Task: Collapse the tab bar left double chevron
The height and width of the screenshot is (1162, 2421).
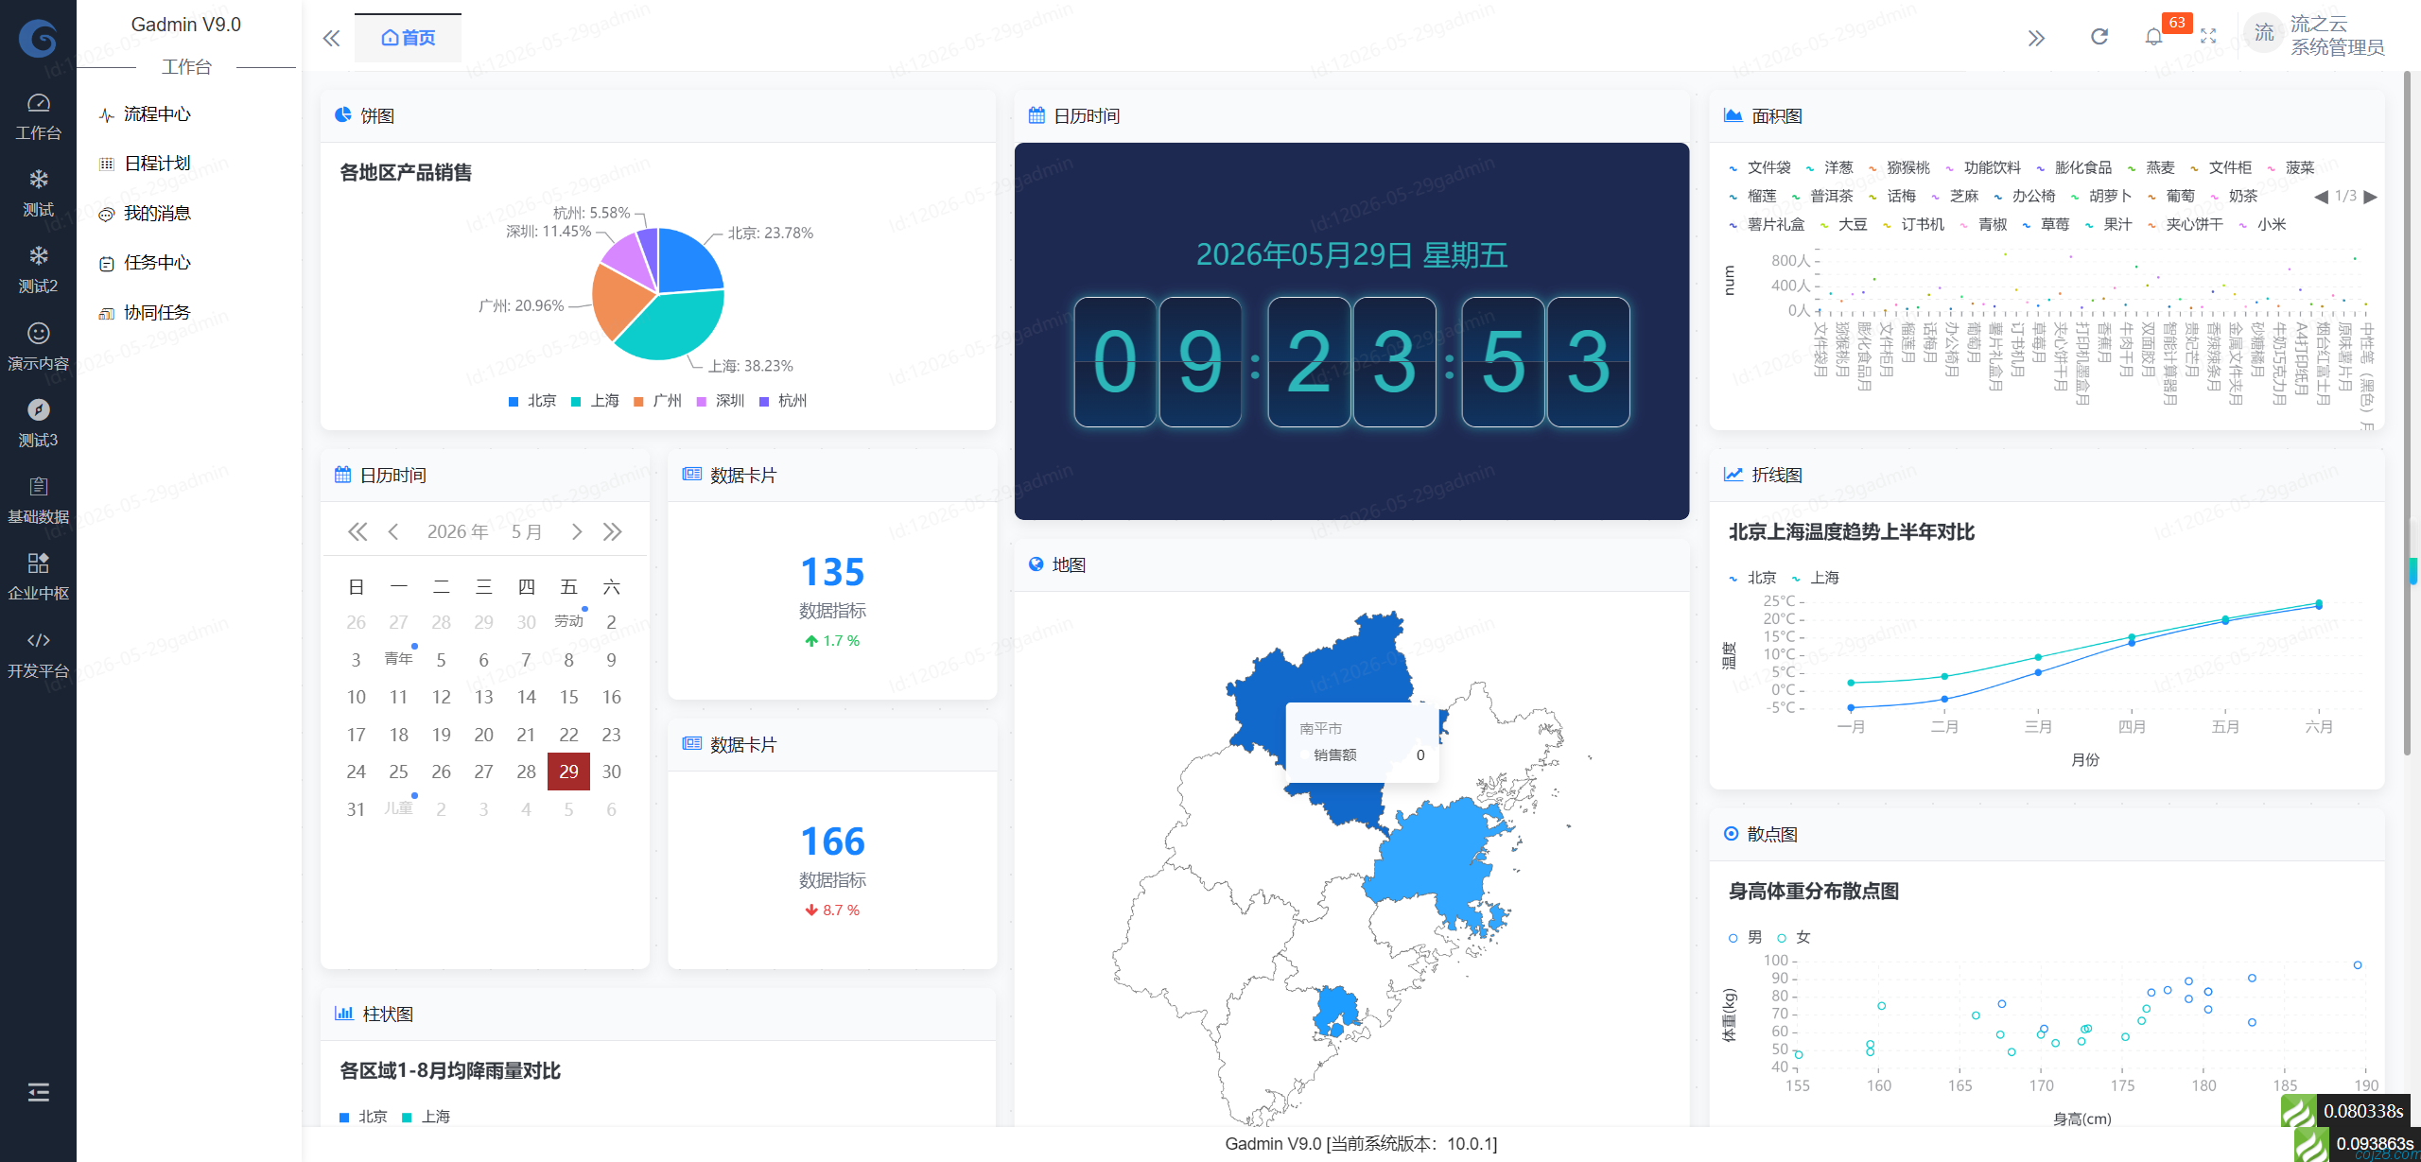Action: pyautogui.click(x=331, y=38)
